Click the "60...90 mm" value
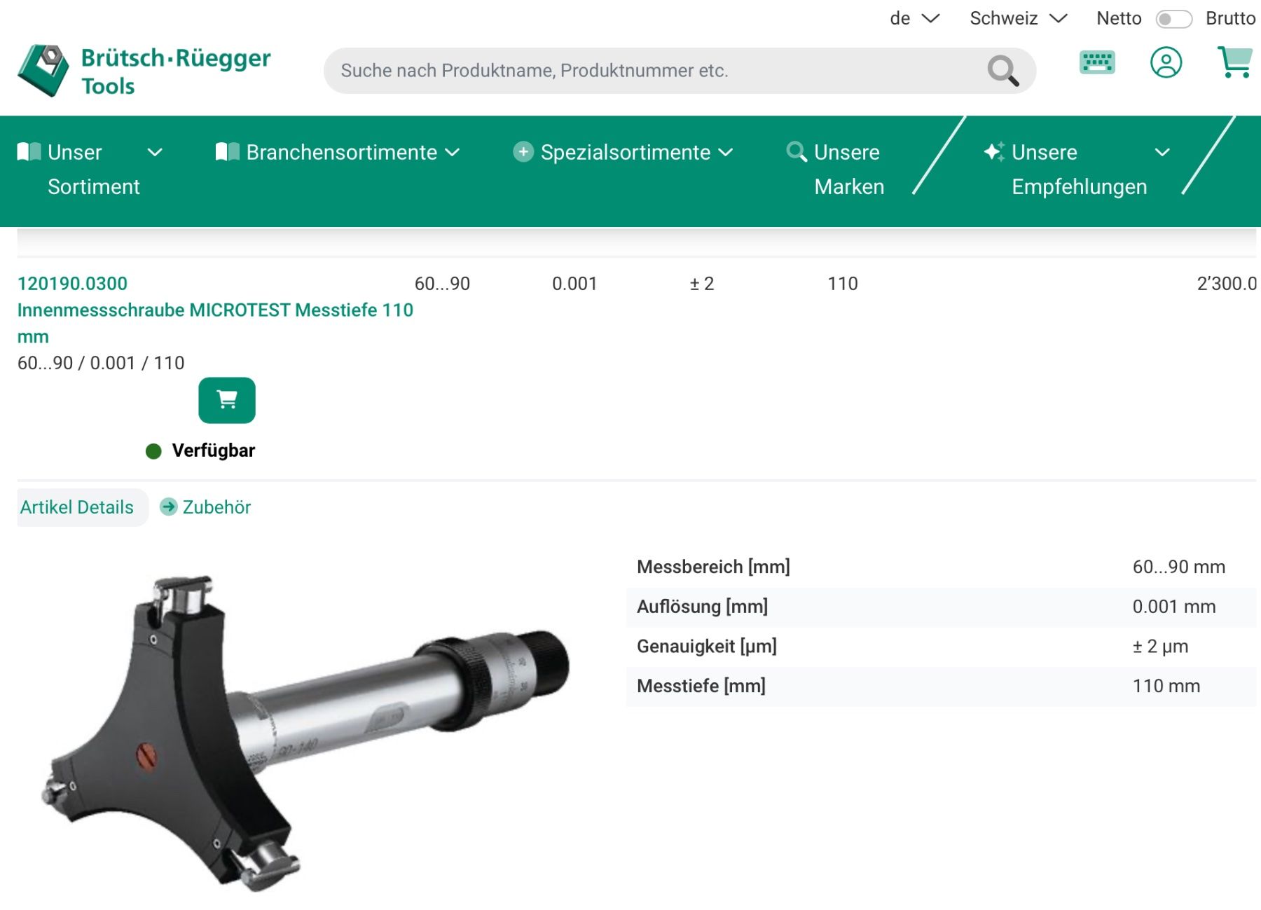 1179,567
